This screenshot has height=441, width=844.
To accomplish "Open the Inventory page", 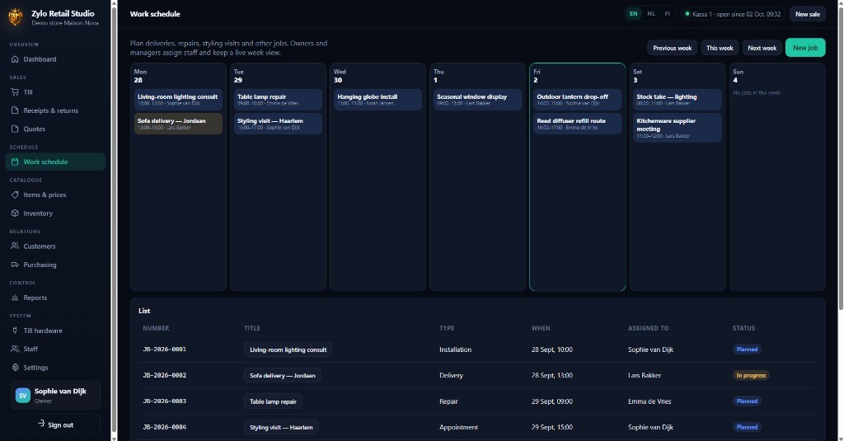I will coord(55,213).
